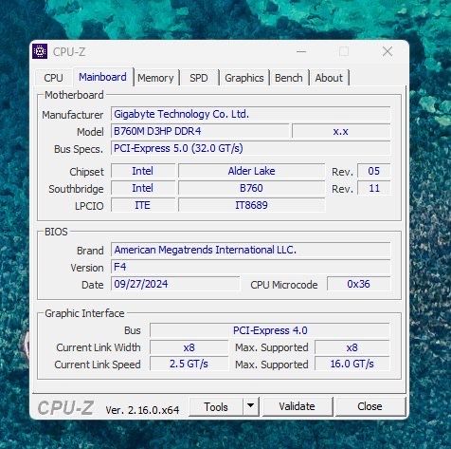
Task: Close CPU-Z with the title bar X
Action: point(388,51)
